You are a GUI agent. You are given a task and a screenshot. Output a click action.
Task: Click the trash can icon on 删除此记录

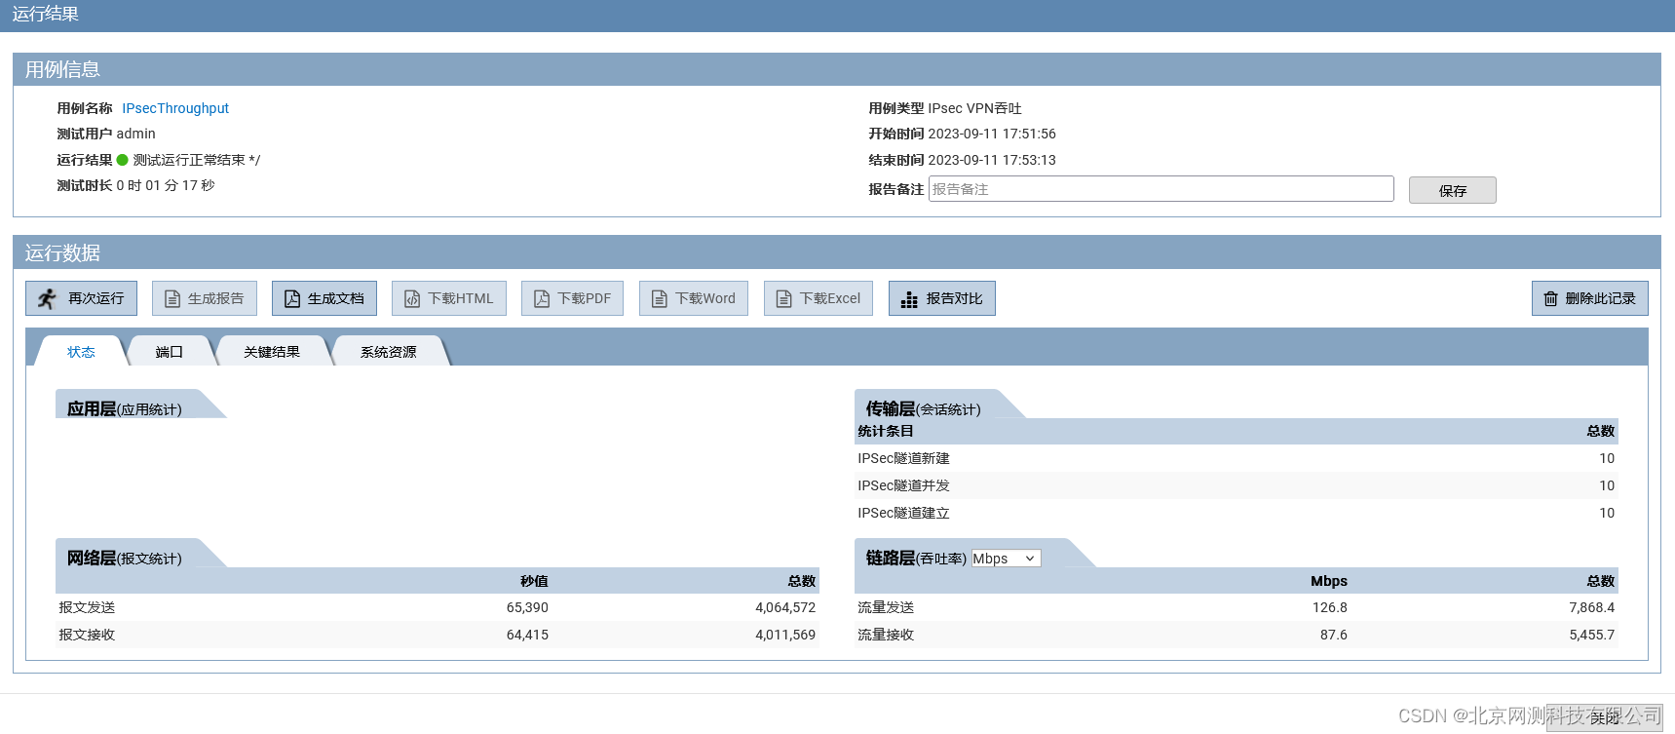tap(1551, 298)
